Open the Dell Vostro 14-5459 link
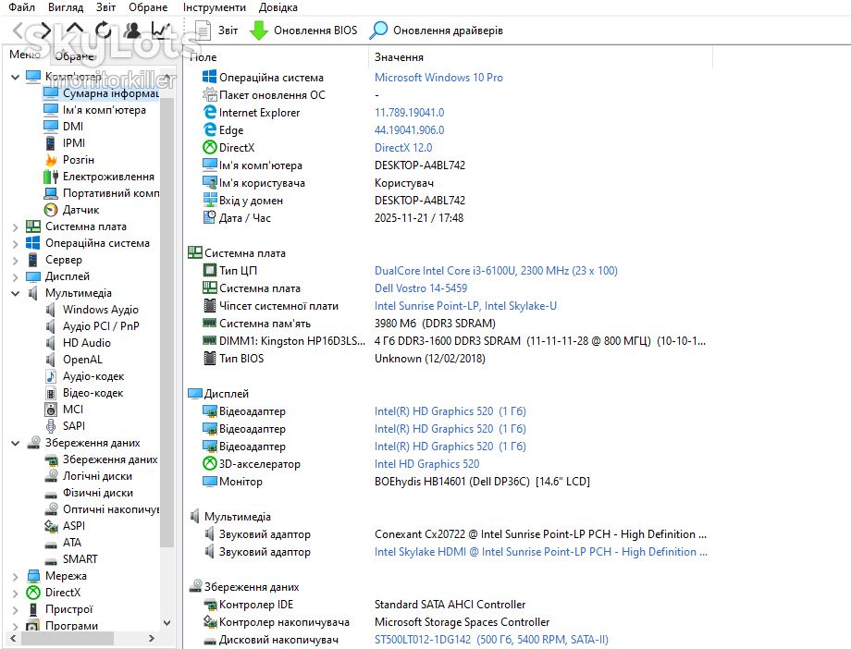 pos(421,288)
